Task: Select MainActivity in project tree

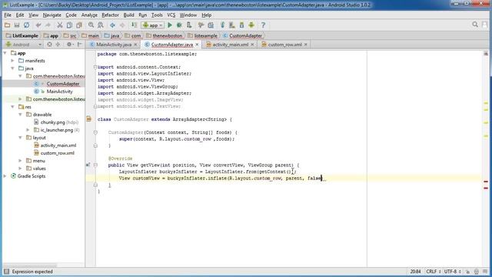Action: [60, 92]
